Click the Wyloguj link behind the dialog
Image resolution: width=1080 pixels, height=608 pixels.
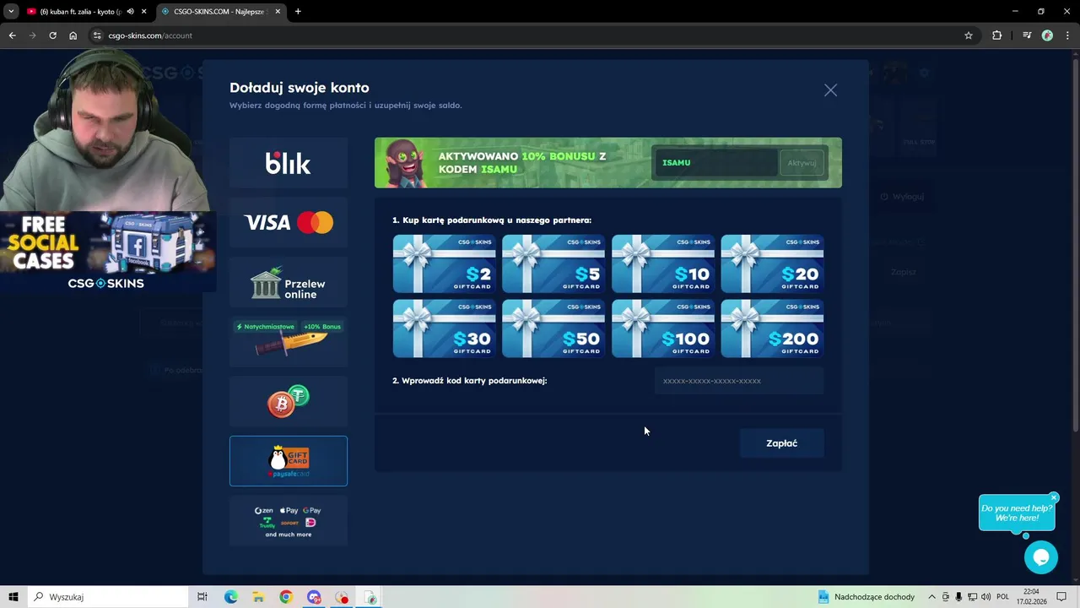[x=902, y=197]
